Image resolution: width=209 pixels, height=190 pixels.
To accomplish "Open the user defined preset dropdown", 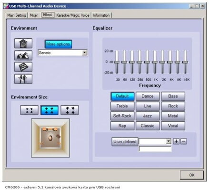I will [169, 141].
